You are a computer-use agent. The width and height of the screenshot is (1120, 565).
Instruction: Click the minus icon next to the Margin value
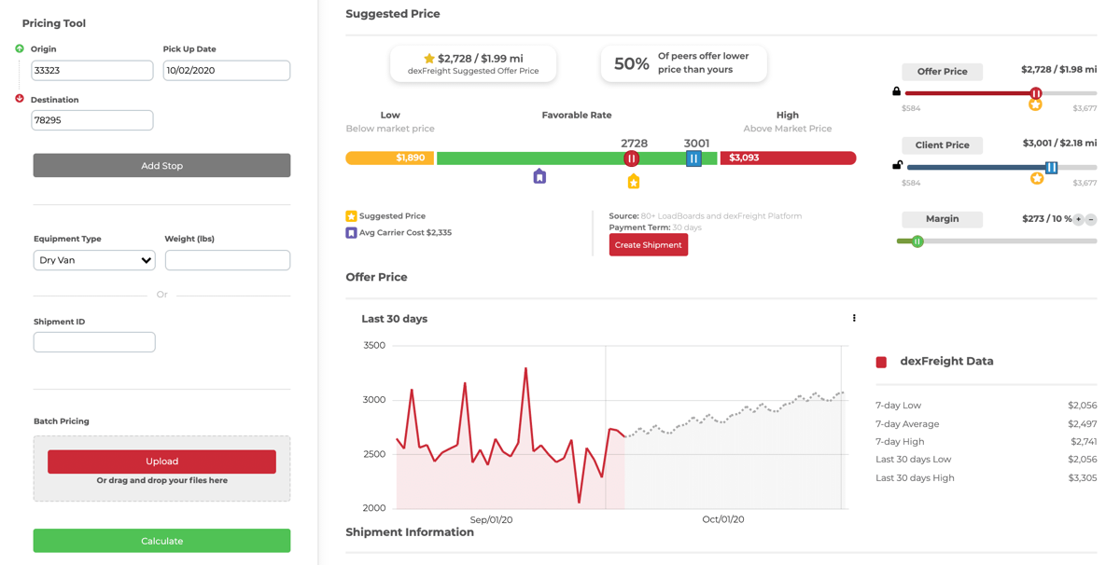(1091, 219)
